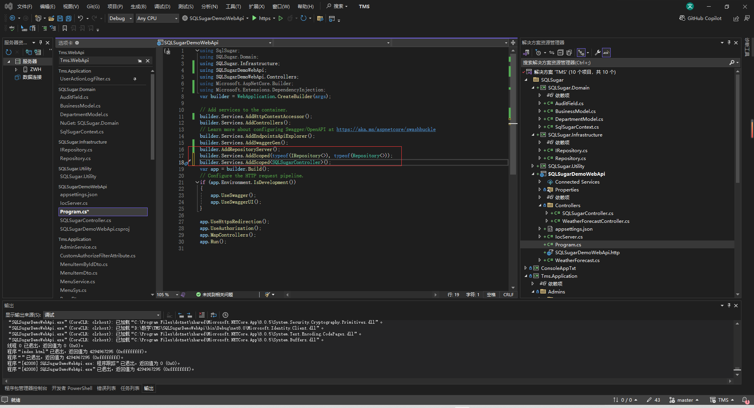Expand the ZWH server node

[x=16, y=69]
